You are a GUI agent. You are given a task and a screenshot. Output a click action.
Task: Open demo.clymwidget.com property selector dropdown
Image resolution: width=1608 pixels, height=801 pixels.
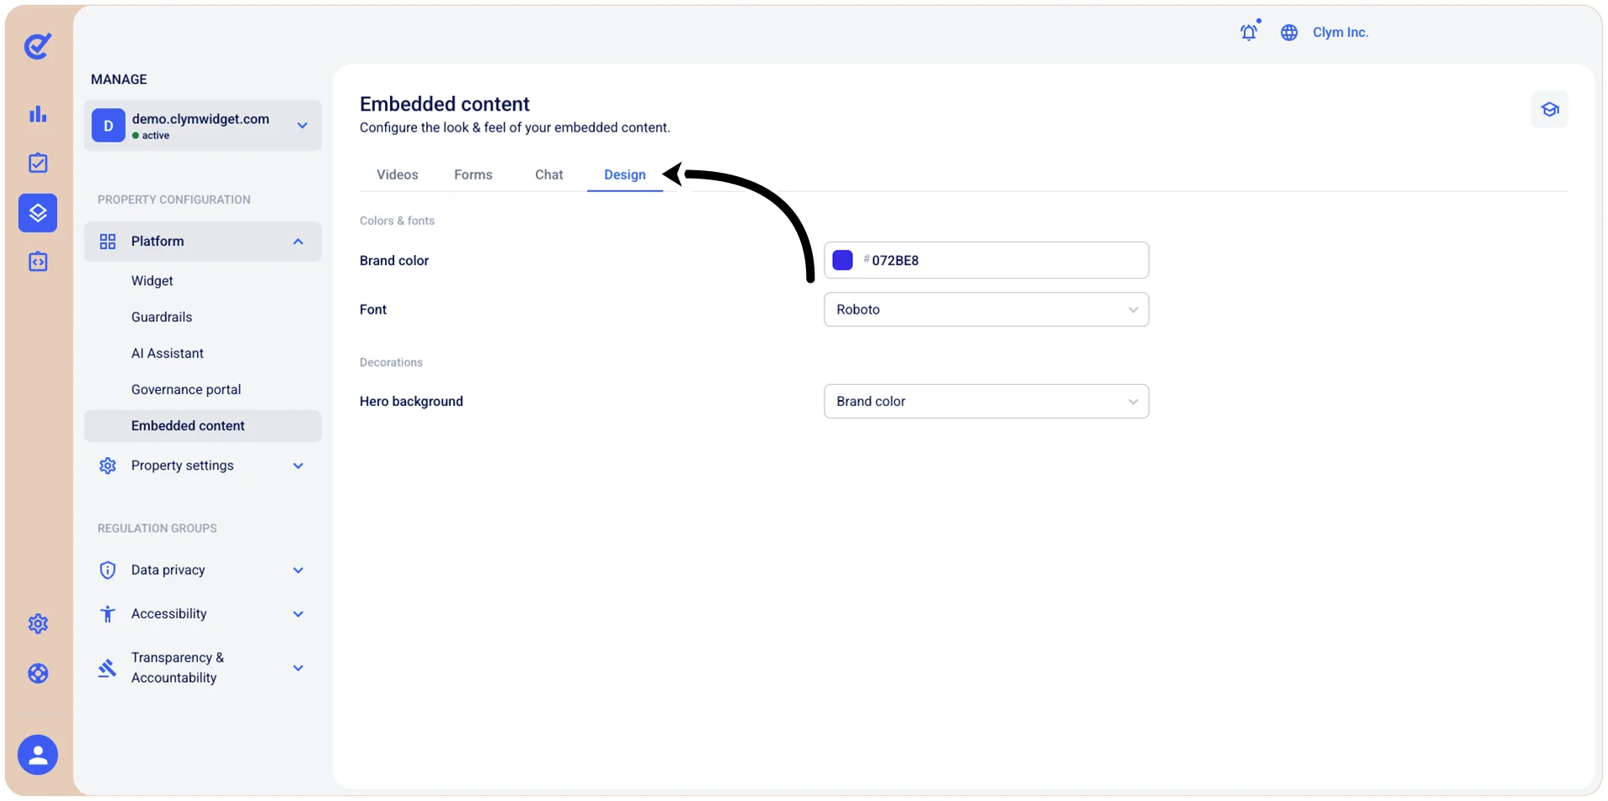pos(202,126)
